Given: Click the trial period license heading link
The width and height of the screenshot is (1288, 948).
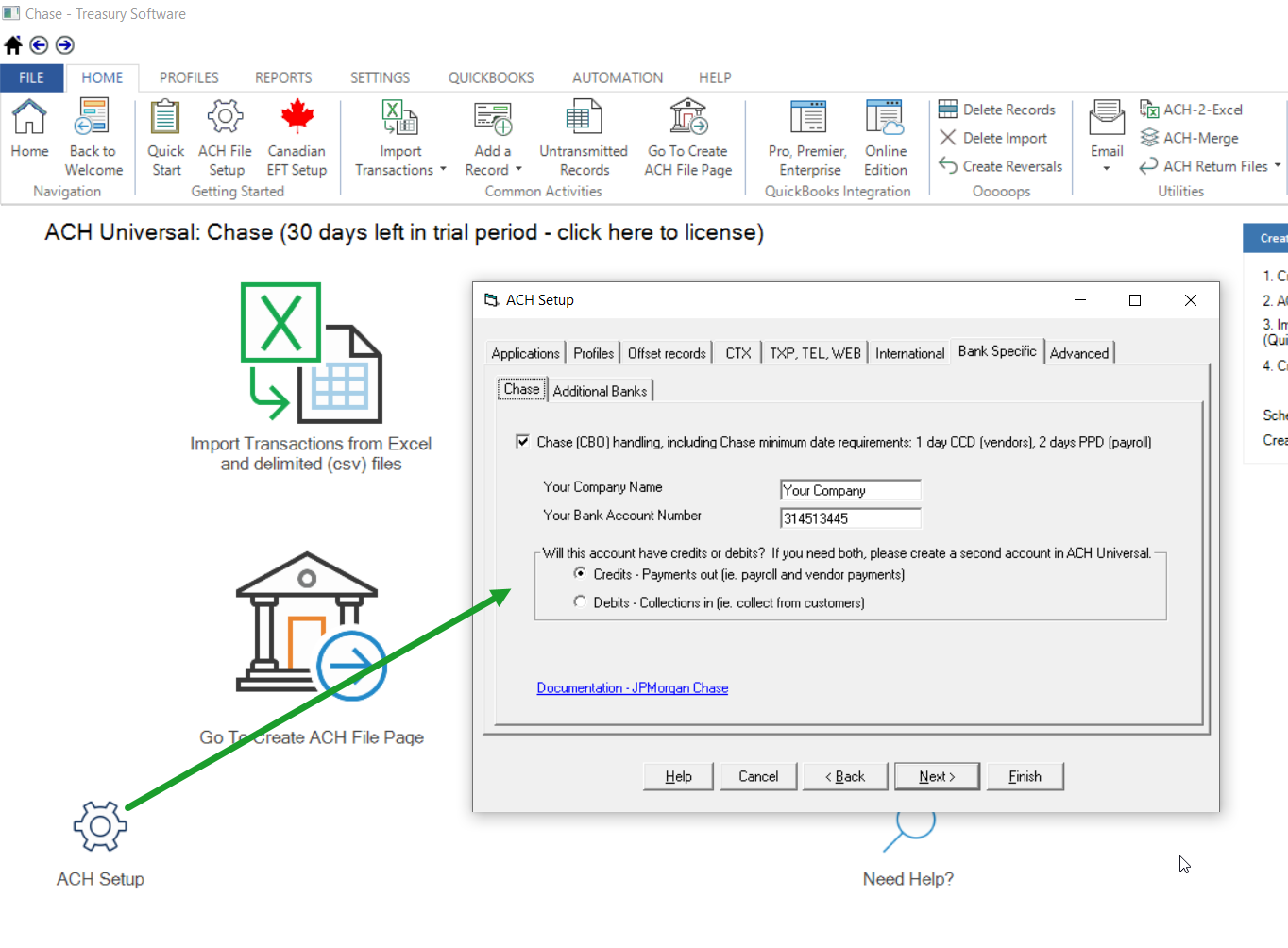Looking at the screenshot, I should tap(404, 232).
